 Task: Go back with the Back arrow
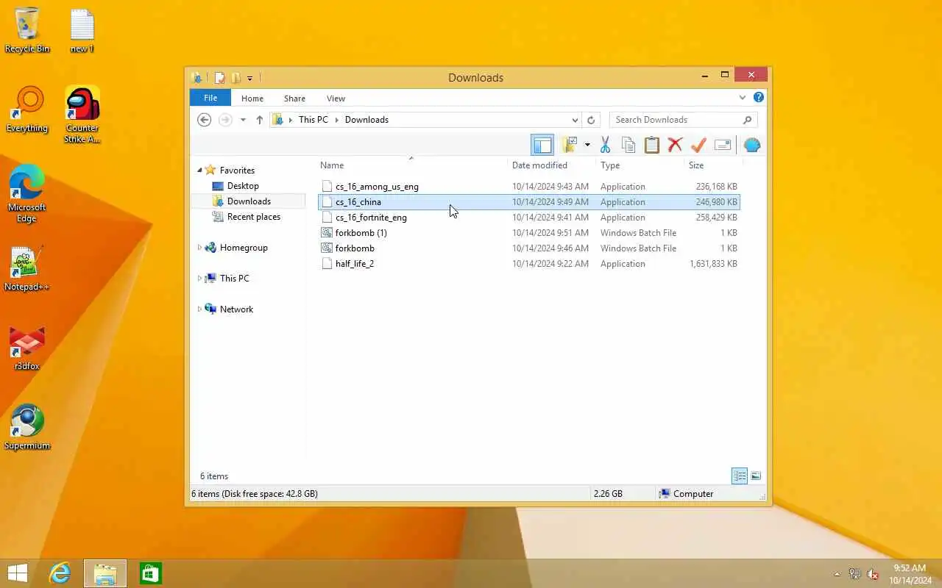click(205, 120)
